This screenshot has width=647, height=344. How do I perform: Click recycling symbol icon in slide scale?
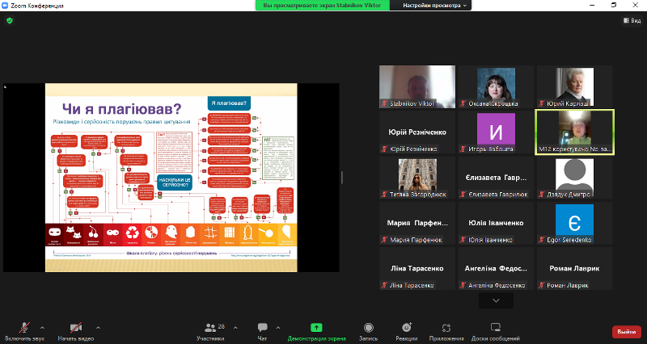tap(133, 233)
